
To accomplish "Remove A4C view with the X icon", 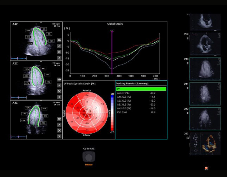I will coord(59,52).
